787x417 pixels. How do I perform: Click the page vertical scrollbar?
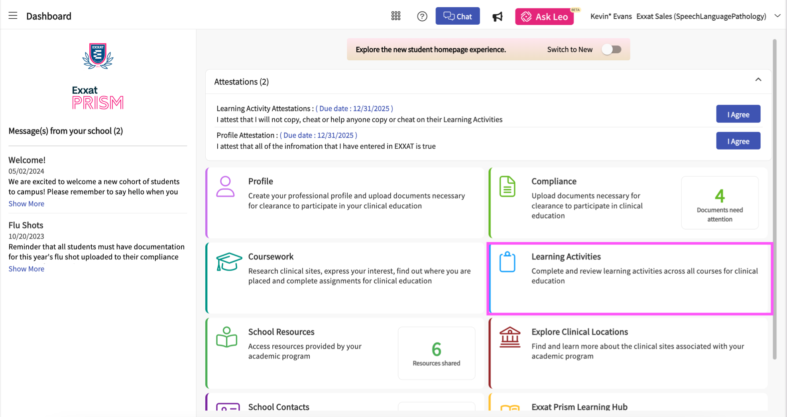click(774, 199)
